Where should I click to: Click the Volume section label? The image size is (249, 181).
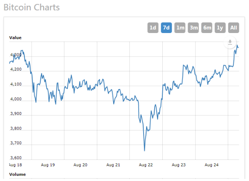pyautogui.click(x=17, y=174)
